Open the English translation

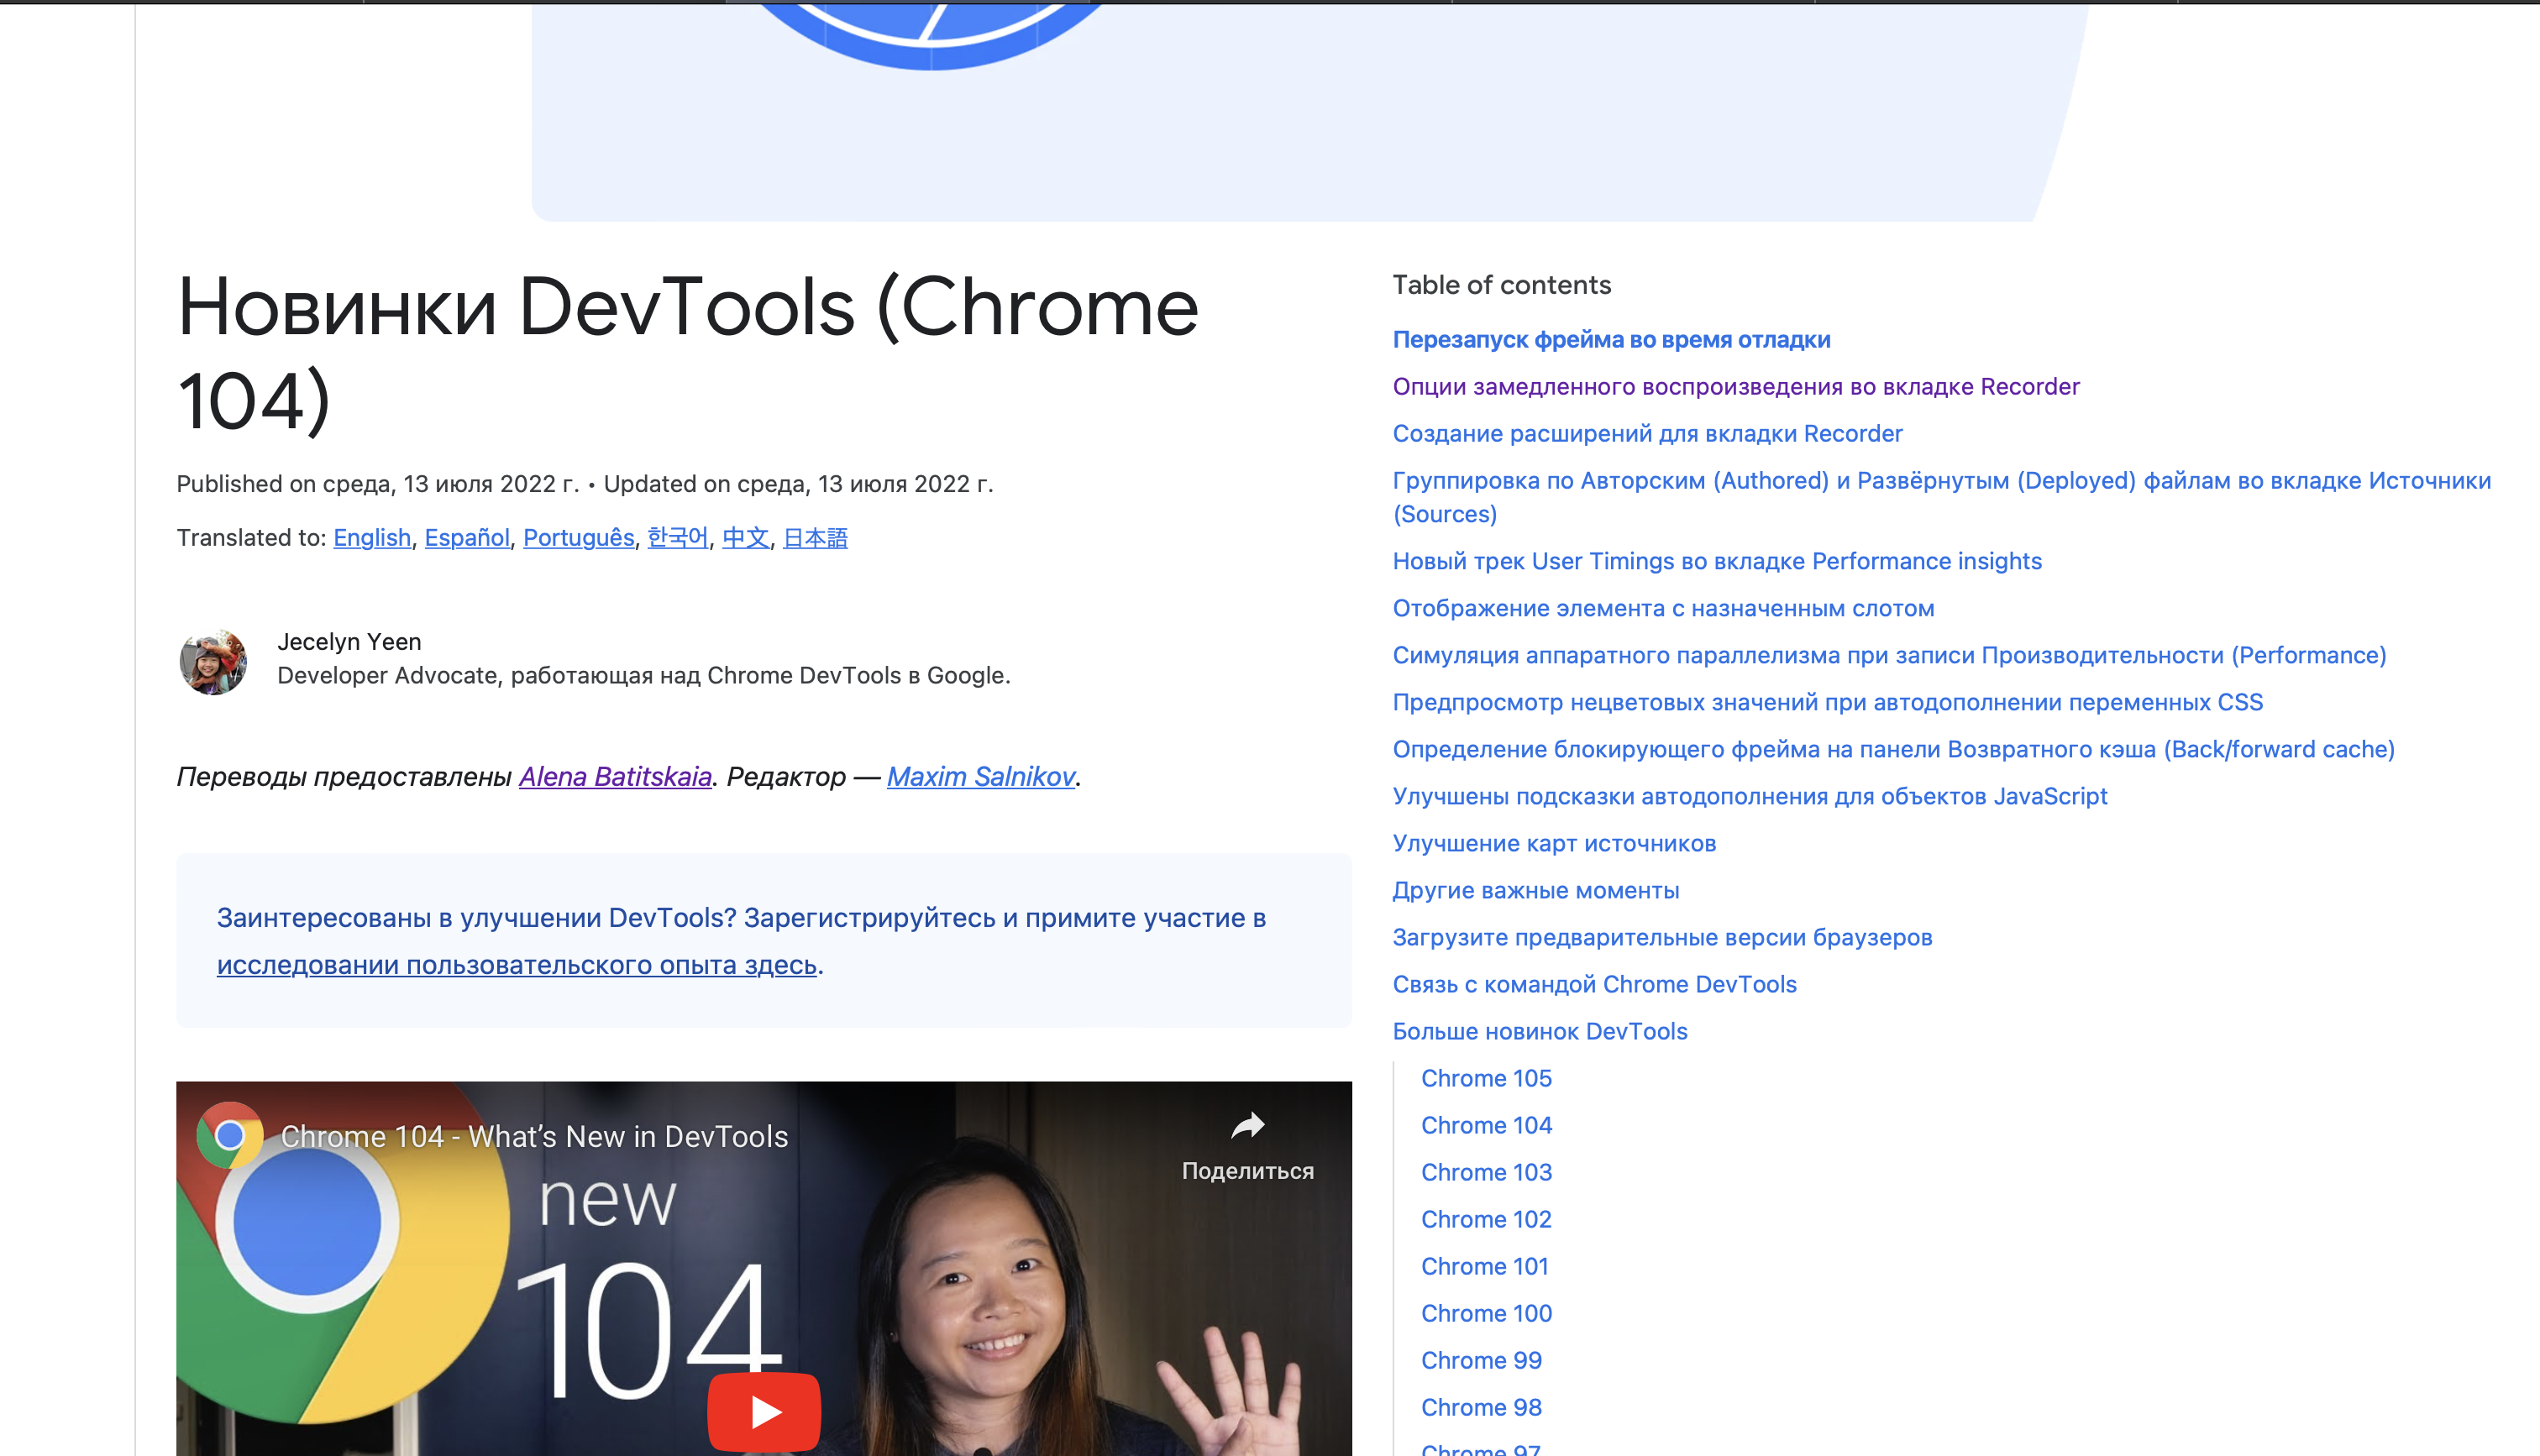371,537
